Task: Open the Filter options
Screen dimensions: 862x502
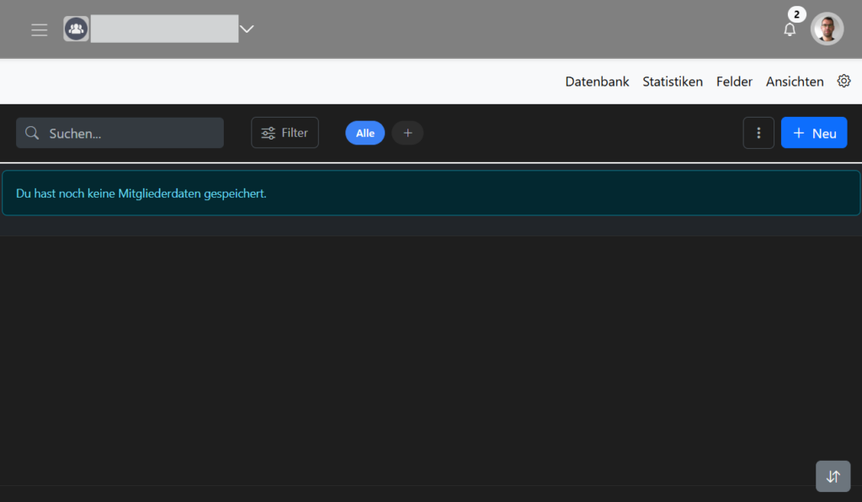Action: tap(285, 133)
